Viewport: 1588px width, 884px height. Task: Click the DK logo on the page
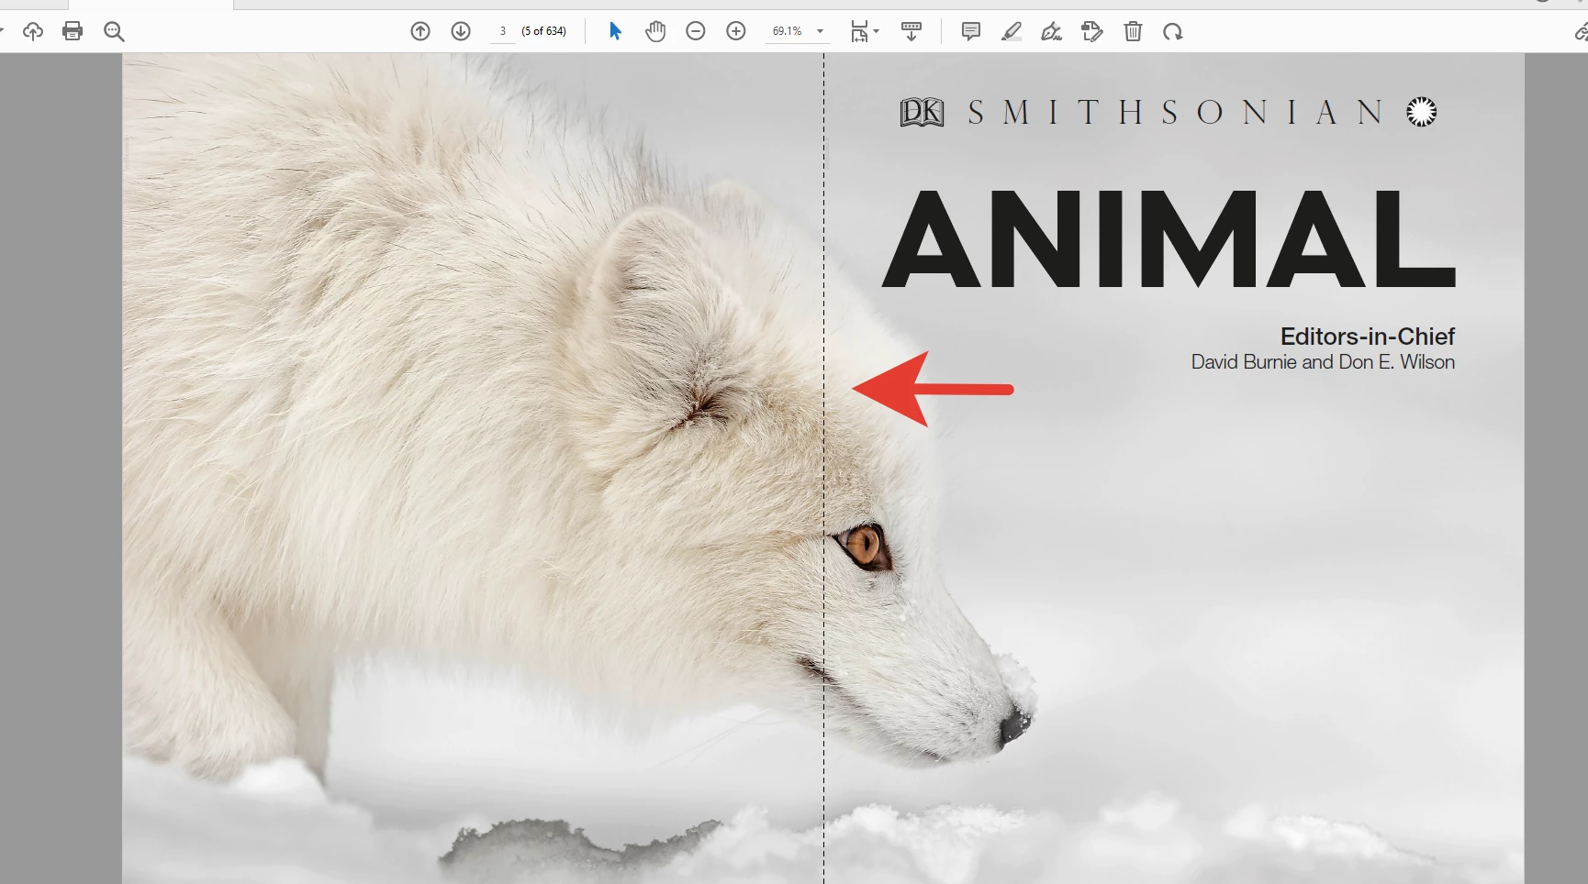(922, 113)
